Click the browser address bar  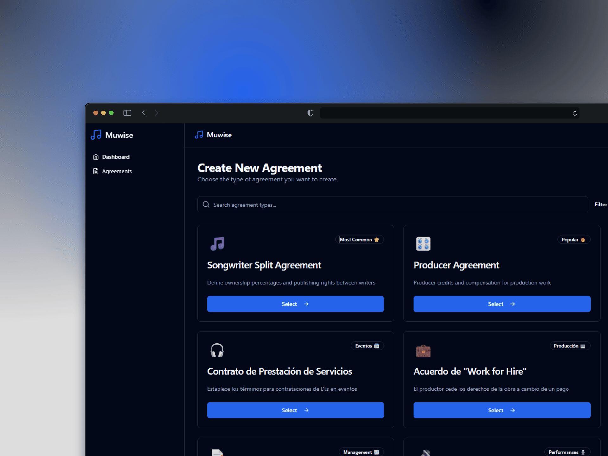coord(450,113)
